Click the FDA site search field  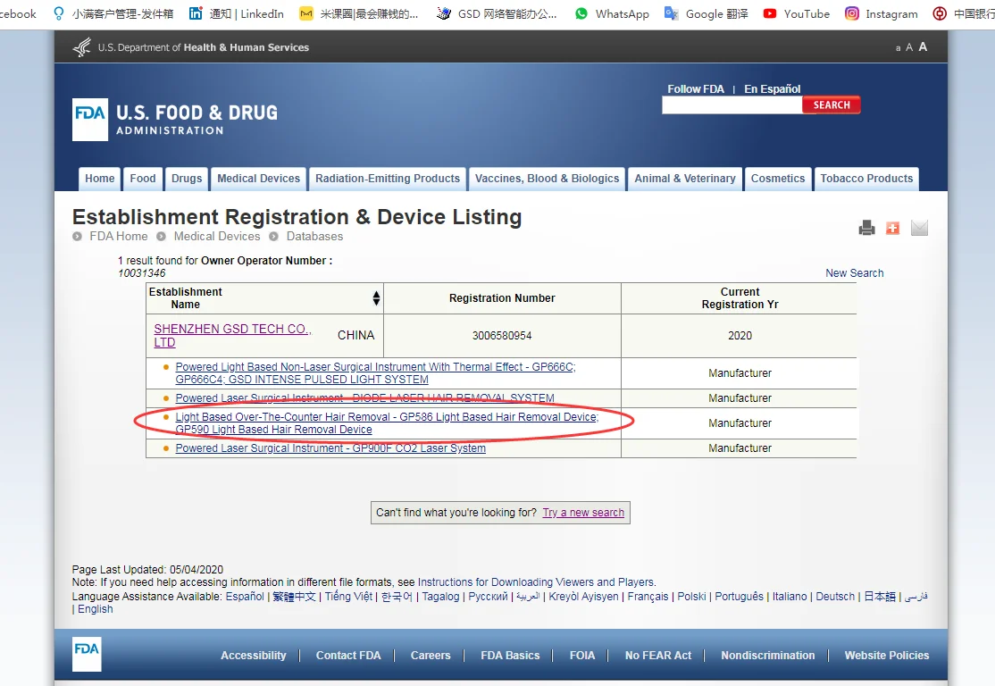(732, 105)
